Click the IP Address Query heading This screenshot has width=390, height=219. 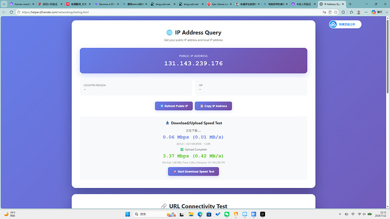click(x=198, y=33)
